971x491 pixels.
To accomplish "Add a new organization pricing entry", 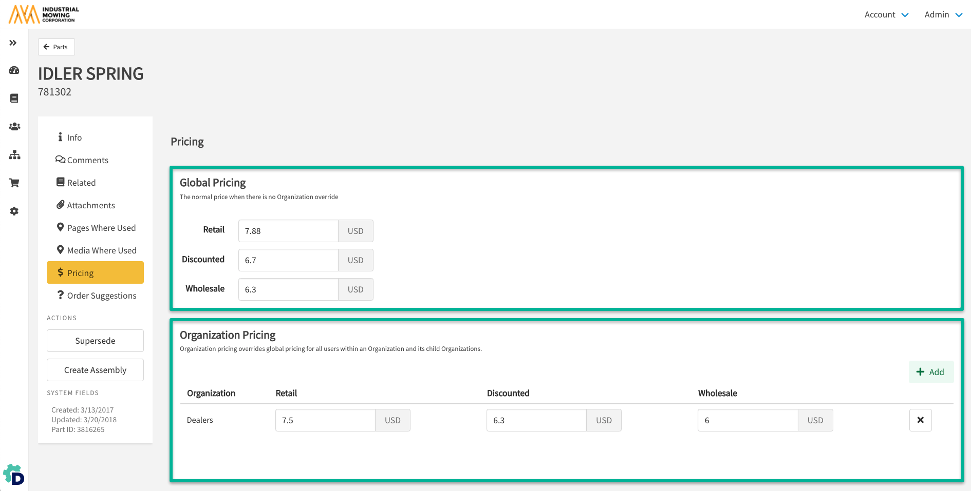I will [930, 372].
